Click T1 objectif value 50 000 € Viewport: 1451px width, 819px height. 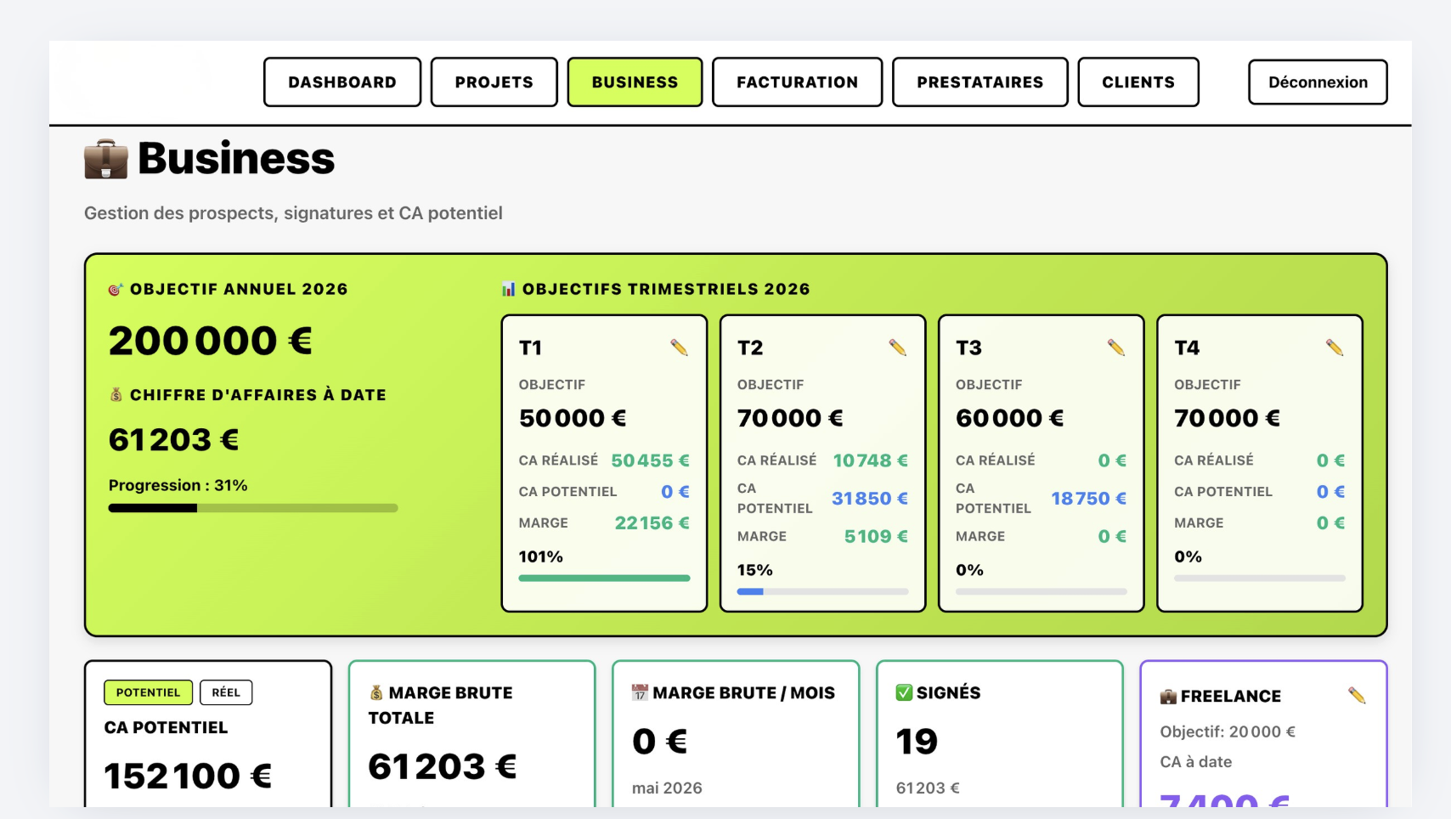pos(573,418)
